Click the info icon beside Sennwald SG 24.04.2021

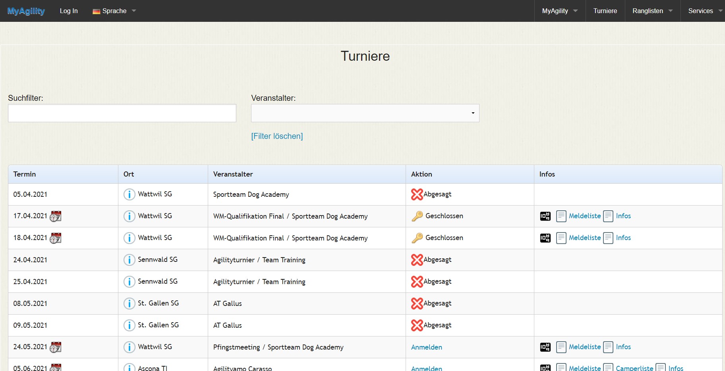129,260
